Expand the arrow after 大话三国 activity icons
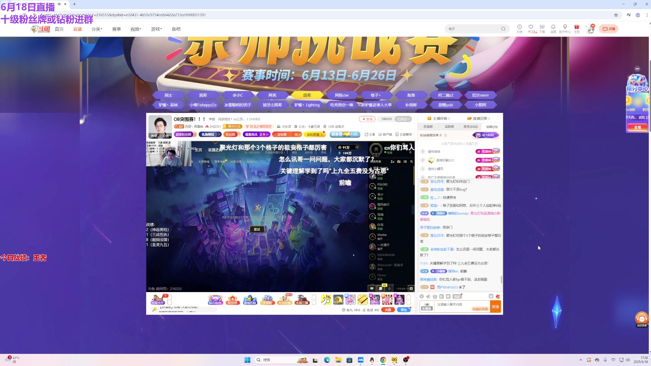Image resolution: width=651 pixels, height=366 pixels. pos(314,300)
